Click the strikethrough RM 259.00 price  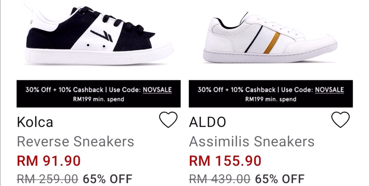(x=48, y=179)
